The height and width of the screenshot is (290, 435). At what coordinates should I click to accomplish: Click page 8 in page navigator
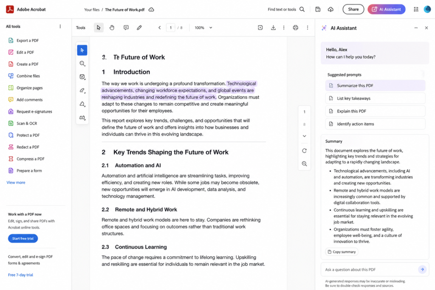click(x=304, y=124)
